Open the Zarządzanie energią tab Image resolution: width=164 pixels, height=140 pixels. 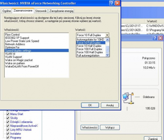click(61, 11)
